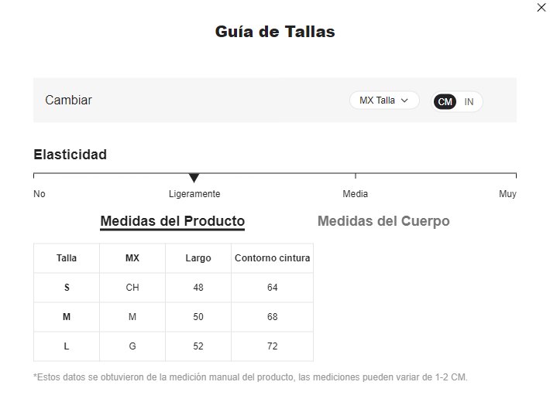This screenshot has width=550, height=409.
Task: Click the MX column header
Action: 132,258
